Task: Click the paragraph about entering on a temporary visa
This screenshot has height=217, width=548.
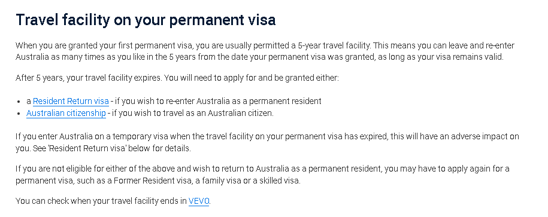Action: tap(267, 142)
